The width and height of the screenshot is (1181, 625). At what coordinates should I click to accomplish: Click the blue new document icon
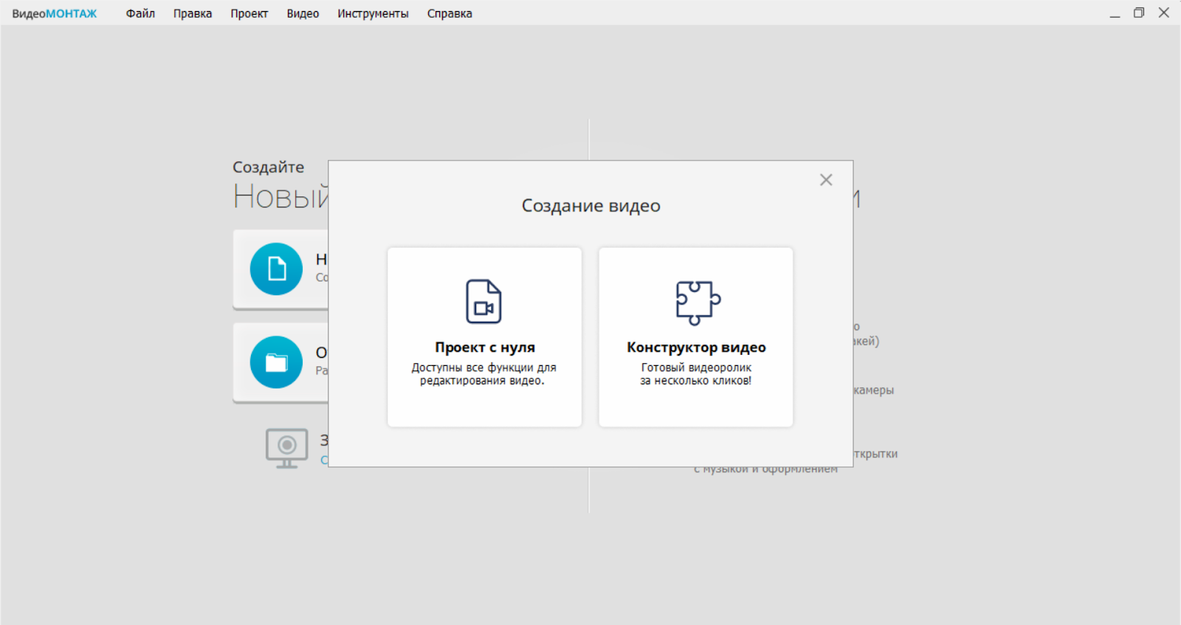pyautogui.click(x=276, y=269)
